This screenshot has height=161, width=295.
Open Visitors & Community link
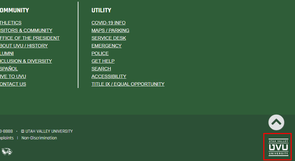click(x=26, y=30)
